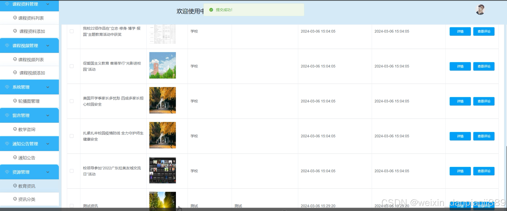Open 课程视频添加 menu item
This screenshot has width=507, height=211.
click(29, 73)
